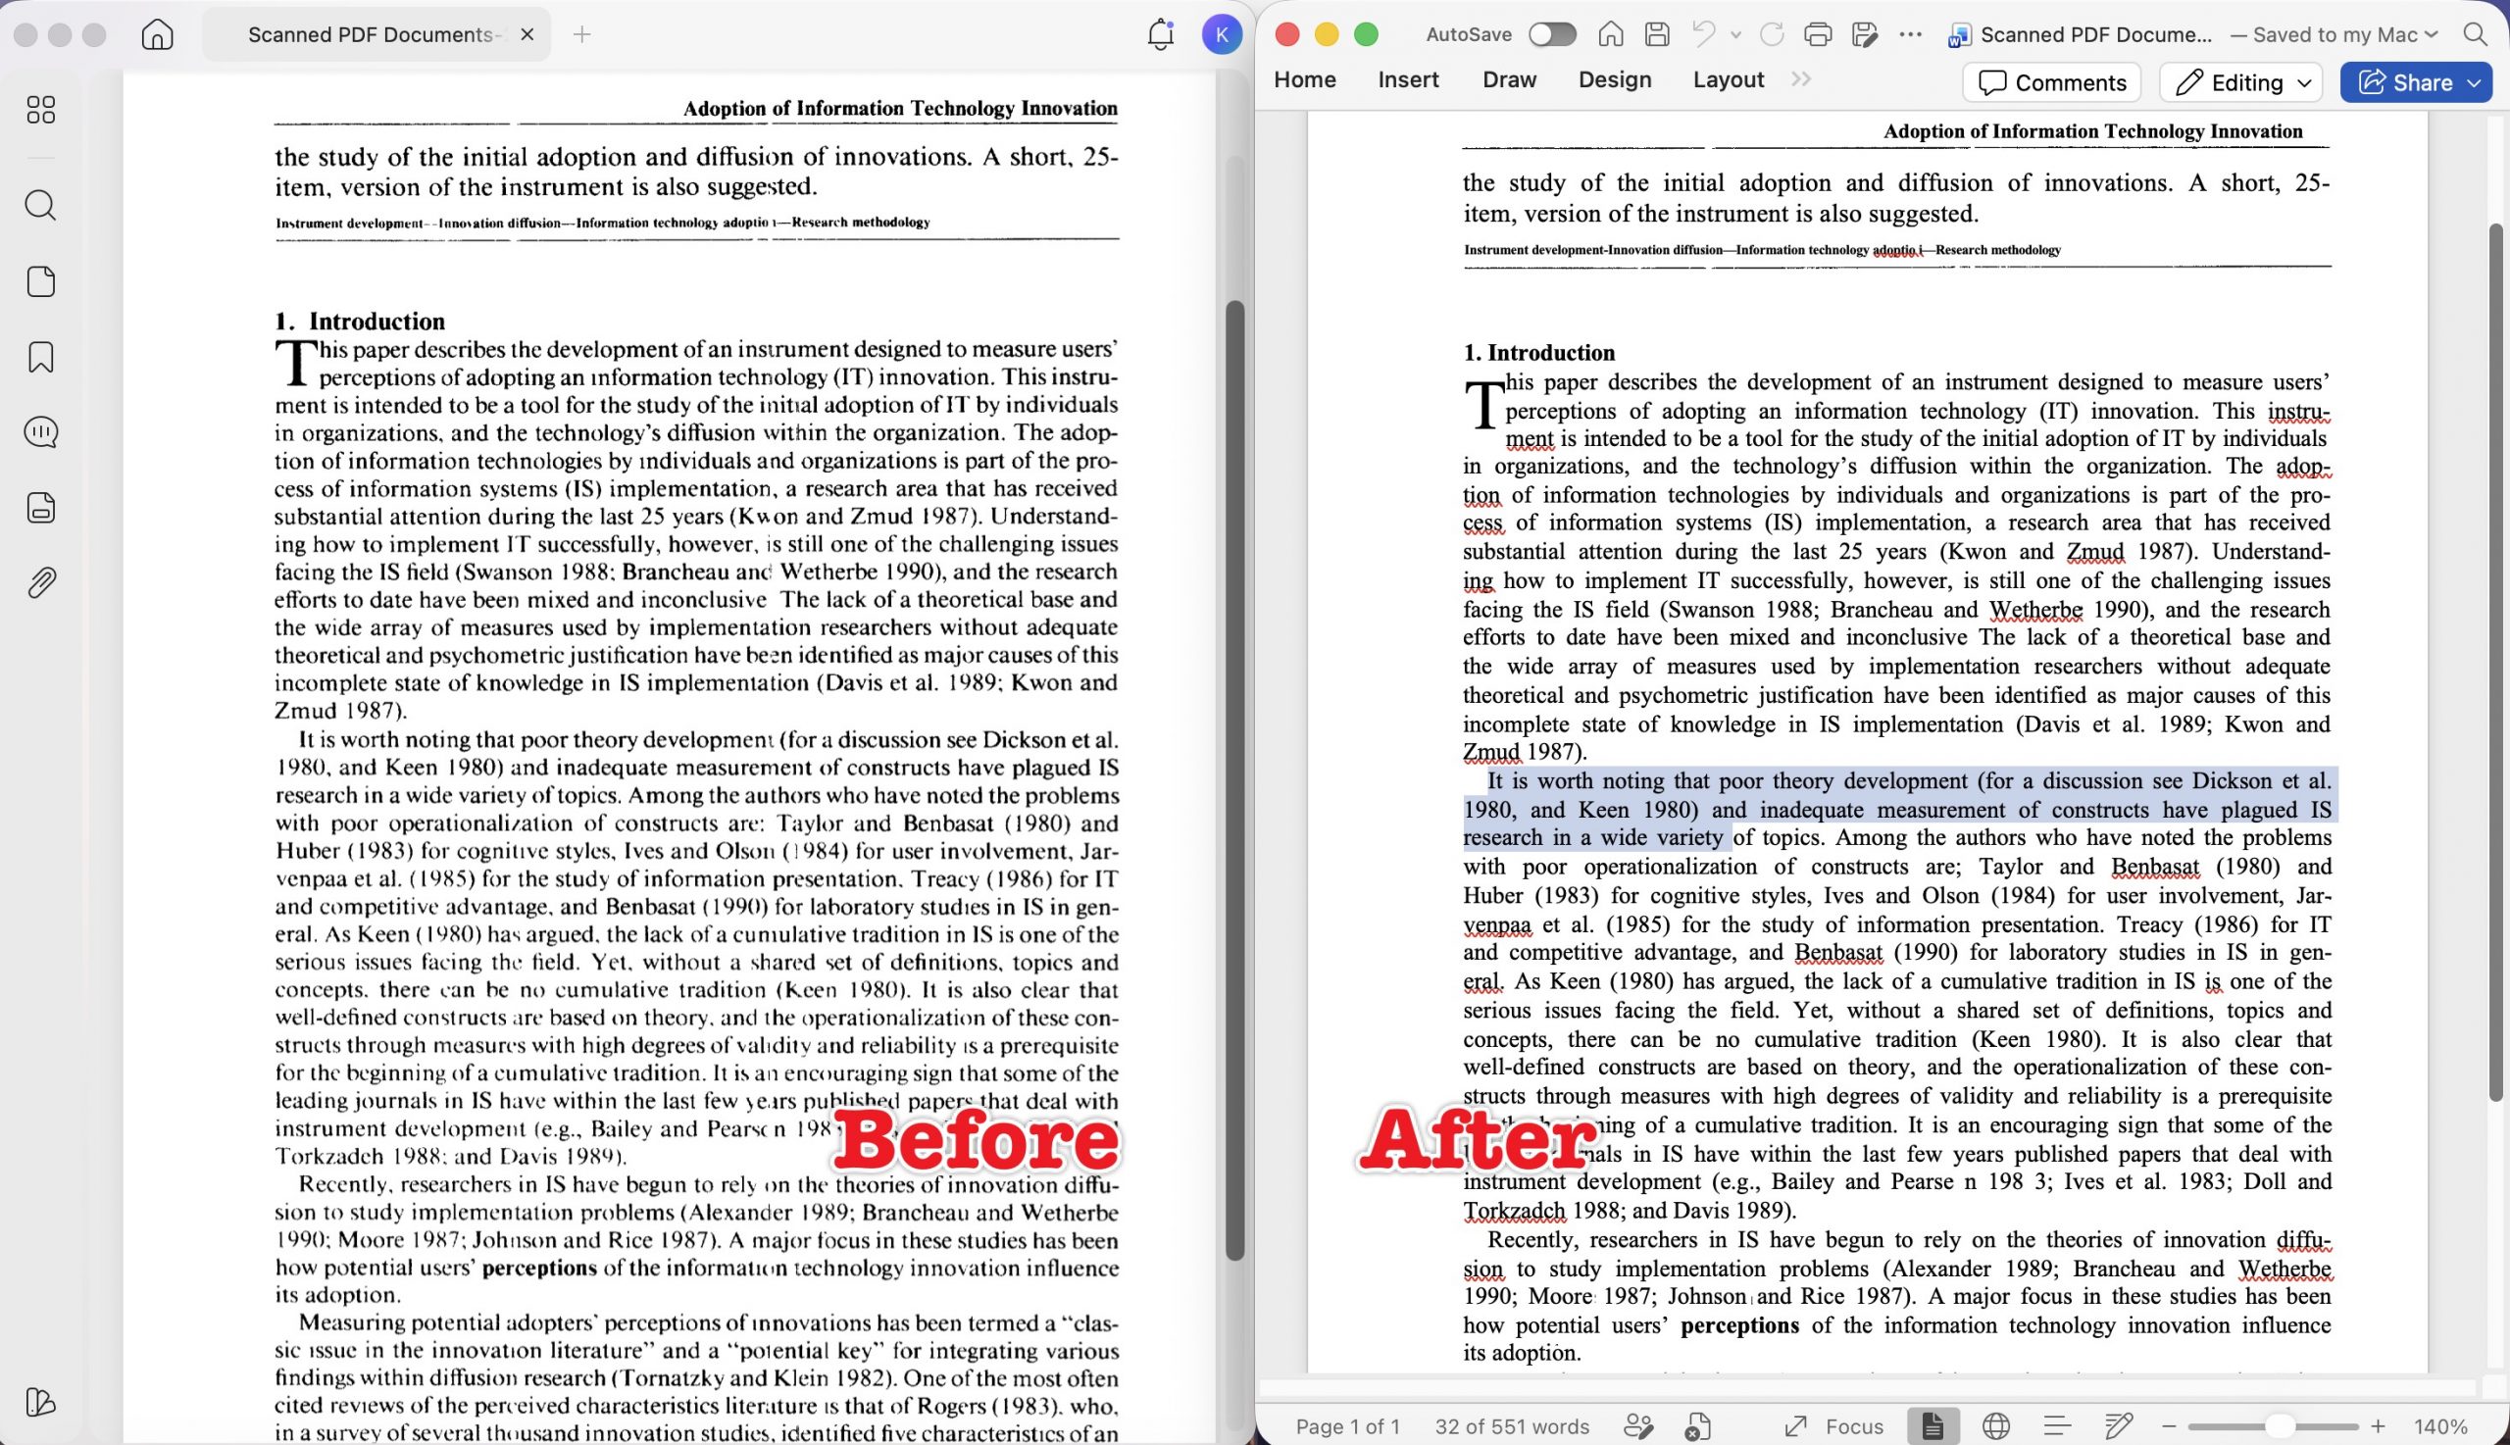Click the Page 1 of 1 status indicator
This screenshot has width=2510, height=1445.
[x=1347, y=1426]
